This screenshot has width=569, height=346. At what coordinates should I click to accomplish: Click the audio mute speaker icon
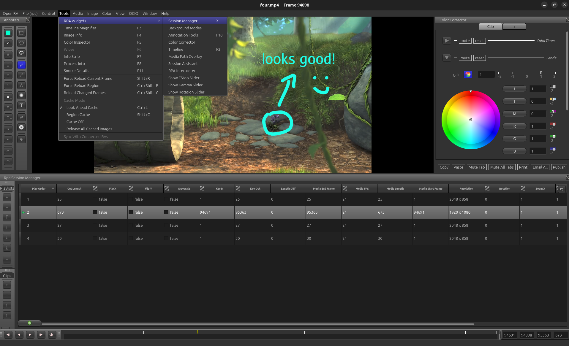coord(52,335)
